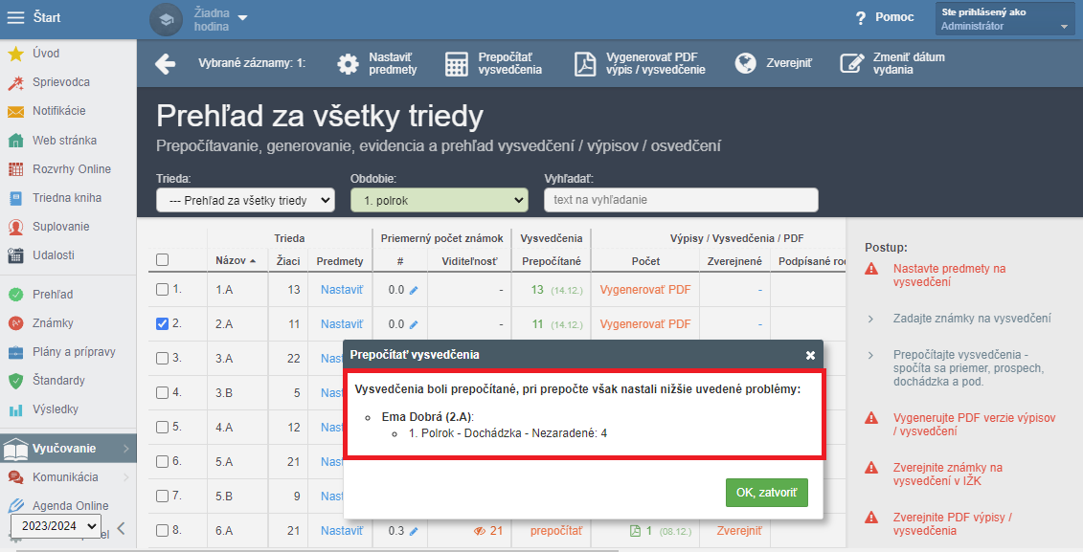The height and width of the screenshot is (552, 1083).
Task: Open the Obdobie 1. polrok dropdown
Action: coord(440,200)
